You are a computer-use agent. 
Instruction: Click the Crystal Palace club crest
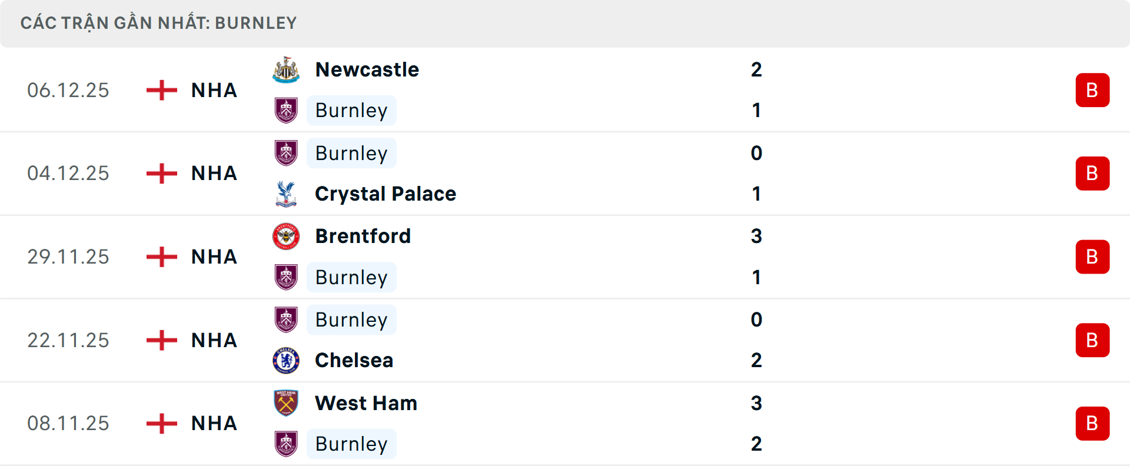(286, 194)
